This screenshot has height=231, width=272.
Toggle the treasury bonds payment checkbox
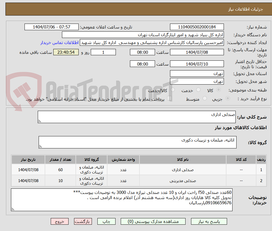(169, 98)
